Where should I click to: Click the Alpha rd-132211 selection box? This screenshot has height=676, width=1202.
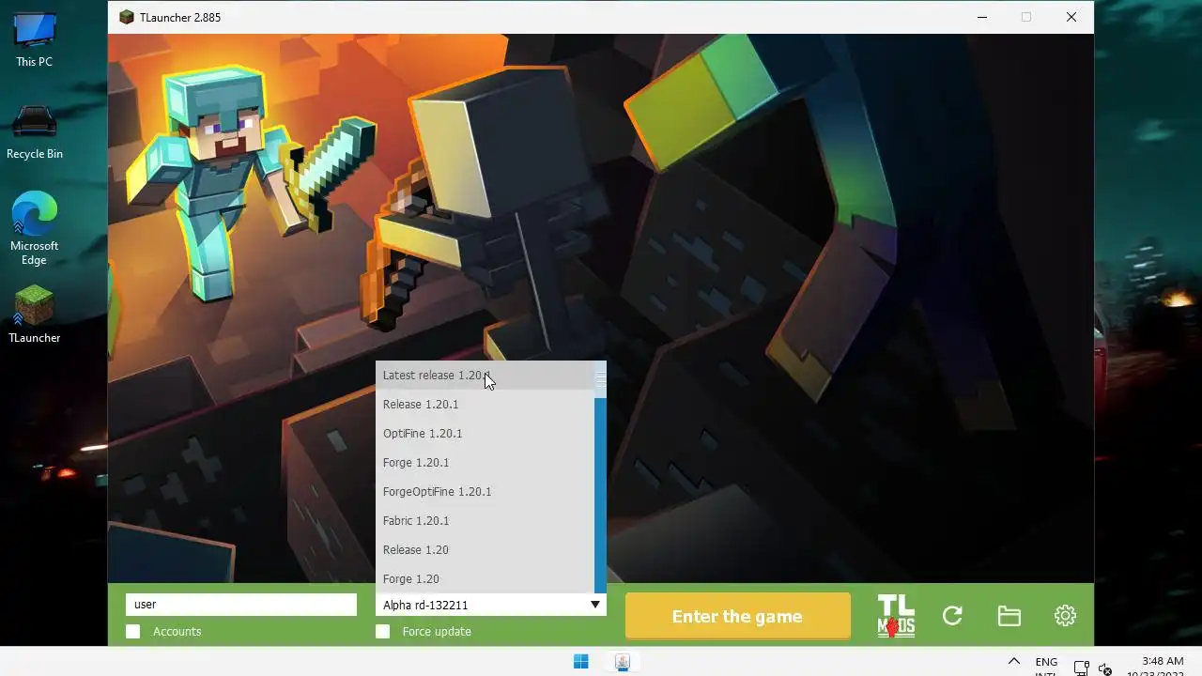point(491,605)
